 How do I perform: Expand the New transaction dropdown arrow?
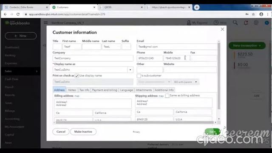coord(260,45)
